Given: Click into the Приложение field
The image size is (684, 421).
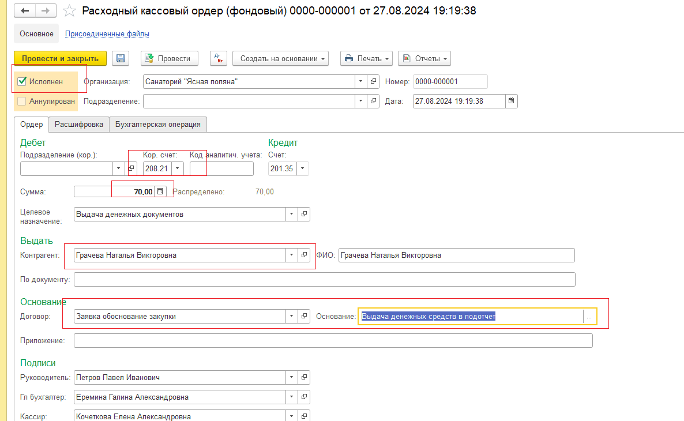Looking at the screenshot, I should [333, 340].
